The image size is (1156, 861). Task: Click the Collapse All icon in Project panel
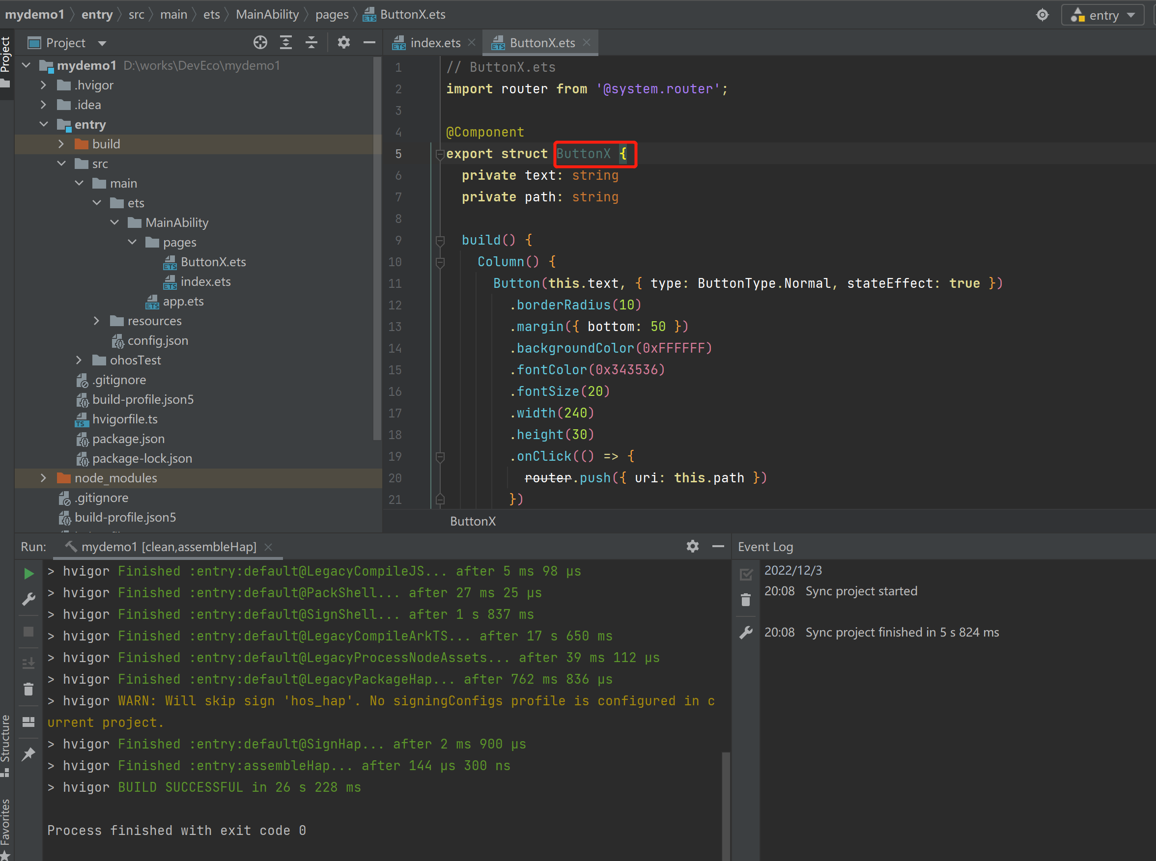(311, 43)
